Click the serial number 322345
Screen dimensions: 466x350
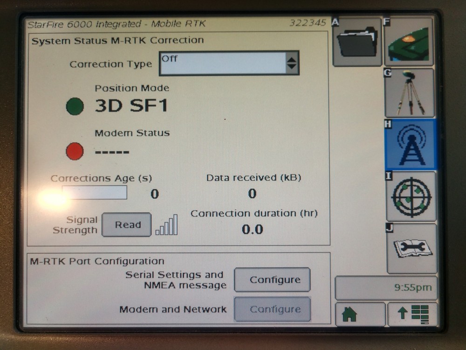pyautogui.click(x=308, y=23)
